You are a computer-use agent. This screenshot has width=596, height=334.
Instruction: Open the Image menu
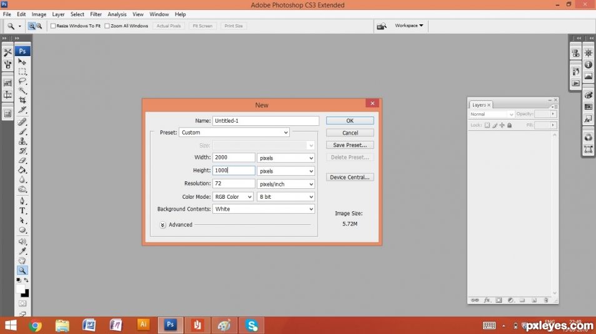coord(39,14)
